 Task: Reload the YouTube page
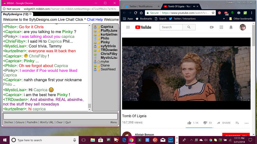(136, 13)
